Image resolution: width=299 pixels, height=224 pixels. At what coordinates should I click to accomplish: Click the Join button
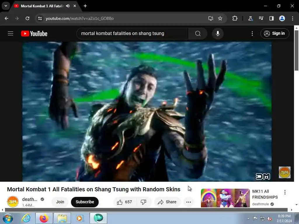click(60, 202)
